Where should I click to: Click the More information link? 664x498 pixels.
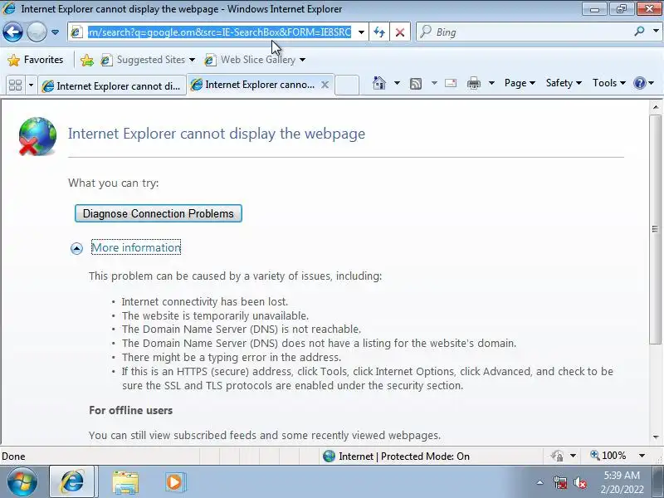coord(136,247)
